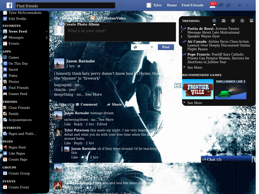Click Jason Barnabe's post avatar thumbnail
Image resolution: width=259 pixels, height=194 pixels.
[x=59, y=63]
